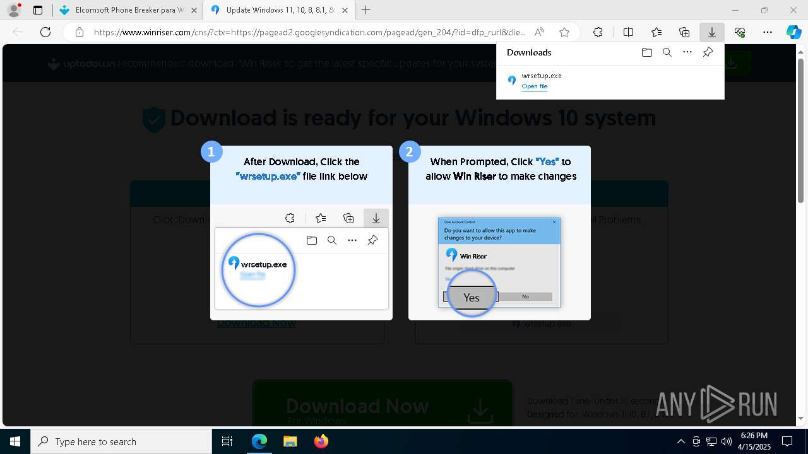Click the taskbar search box
This screenshot has height=454, width=808.
point(121,441)
